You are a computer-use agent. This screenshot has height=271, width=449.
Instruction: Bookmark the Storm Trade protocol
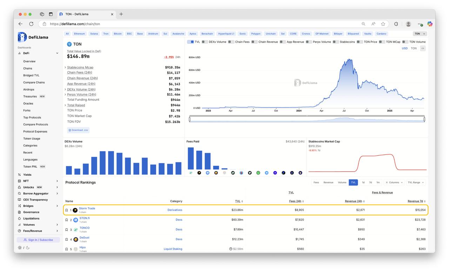[67, 210]
